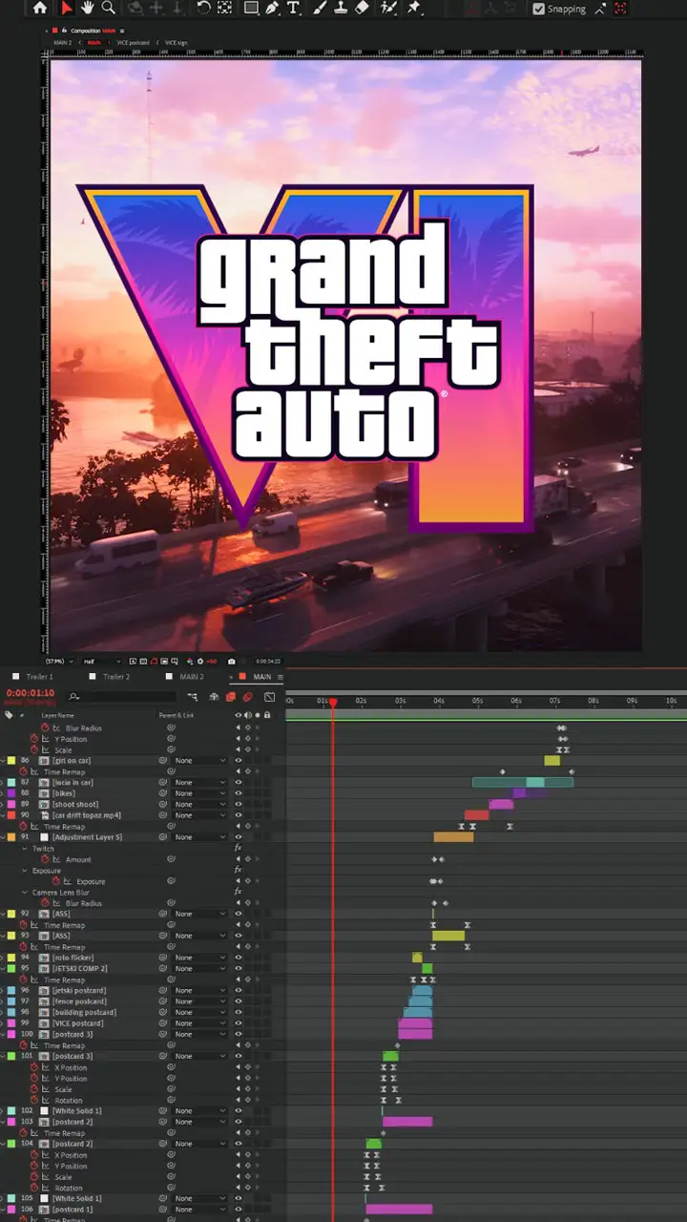
Task: Switch to the Trailer 2 timeline tab
Action: 116,677
